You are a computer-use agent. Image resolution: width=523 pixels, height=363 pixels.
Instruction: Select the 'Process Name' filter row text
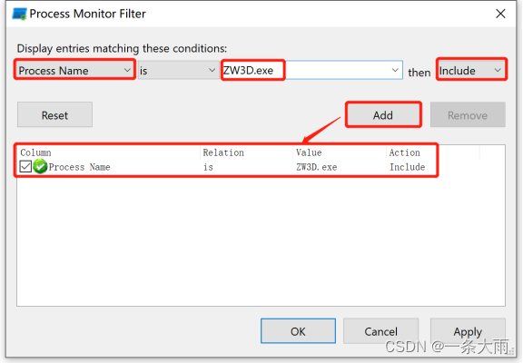[x=79, y=167]
